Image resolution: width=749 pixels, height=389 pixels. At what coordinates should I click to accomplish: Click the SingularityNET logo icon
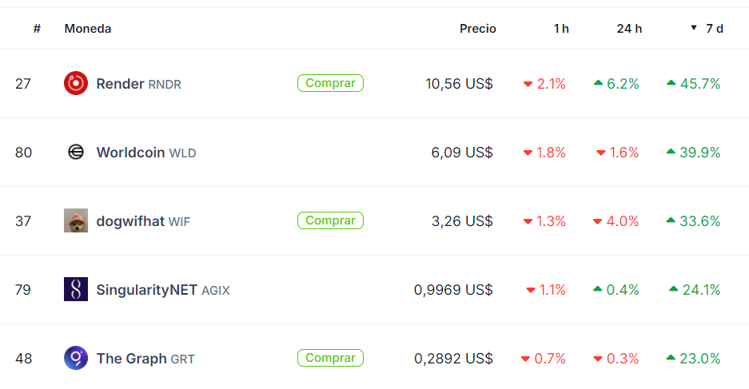click(x=76, y=289)
